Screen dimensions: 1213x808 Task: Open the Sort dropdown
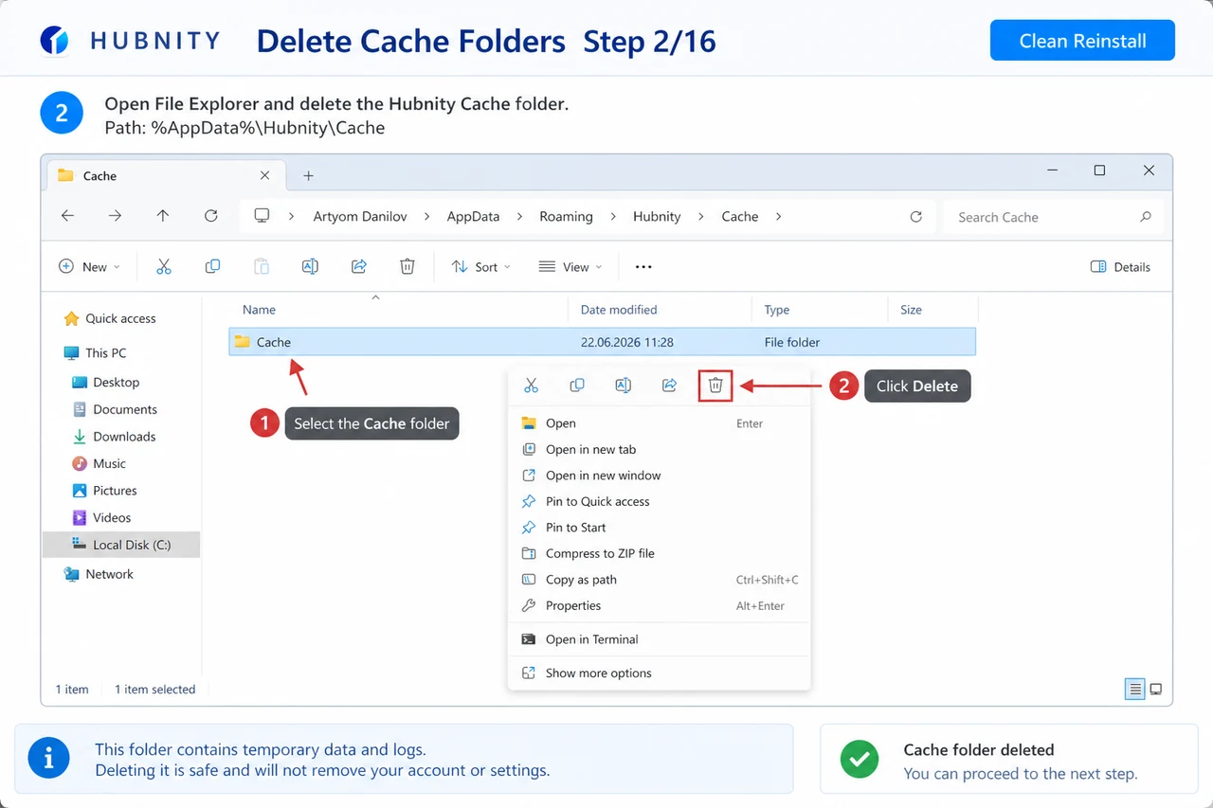tap(481, 267)
